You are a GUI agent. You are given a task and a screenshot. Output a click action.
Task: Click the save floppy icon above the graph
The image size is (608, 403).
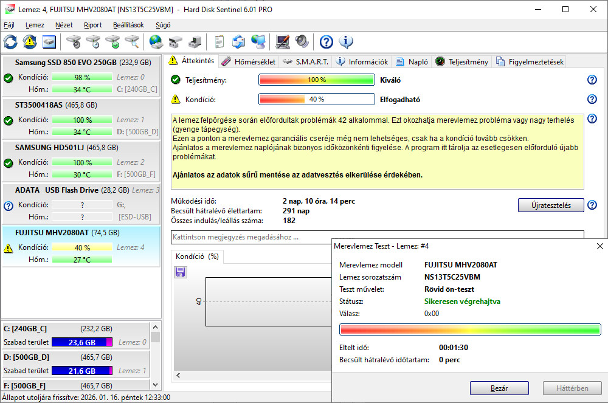180,272
